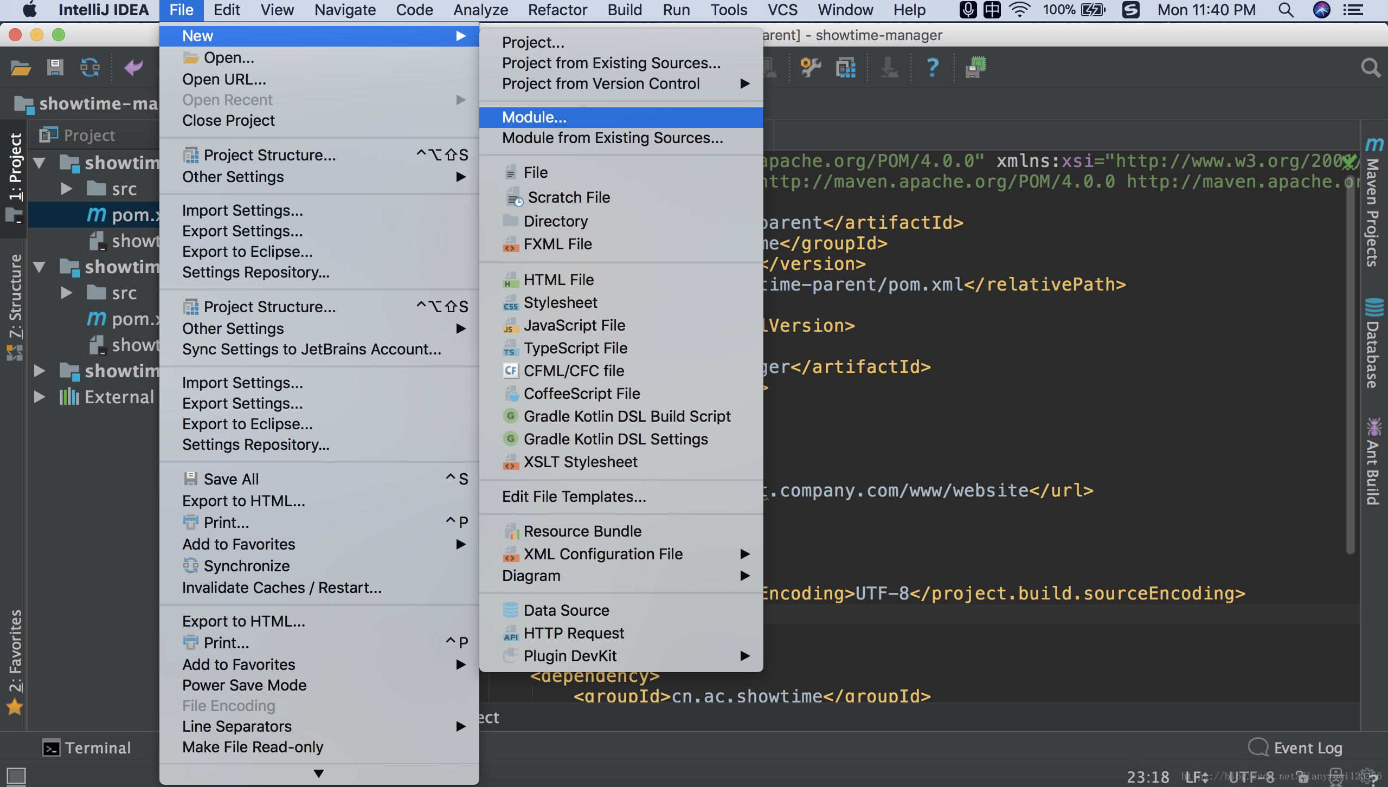Choose Close Project from File menu
Viewport: 1388px width, 787px height.
(319, 120)
